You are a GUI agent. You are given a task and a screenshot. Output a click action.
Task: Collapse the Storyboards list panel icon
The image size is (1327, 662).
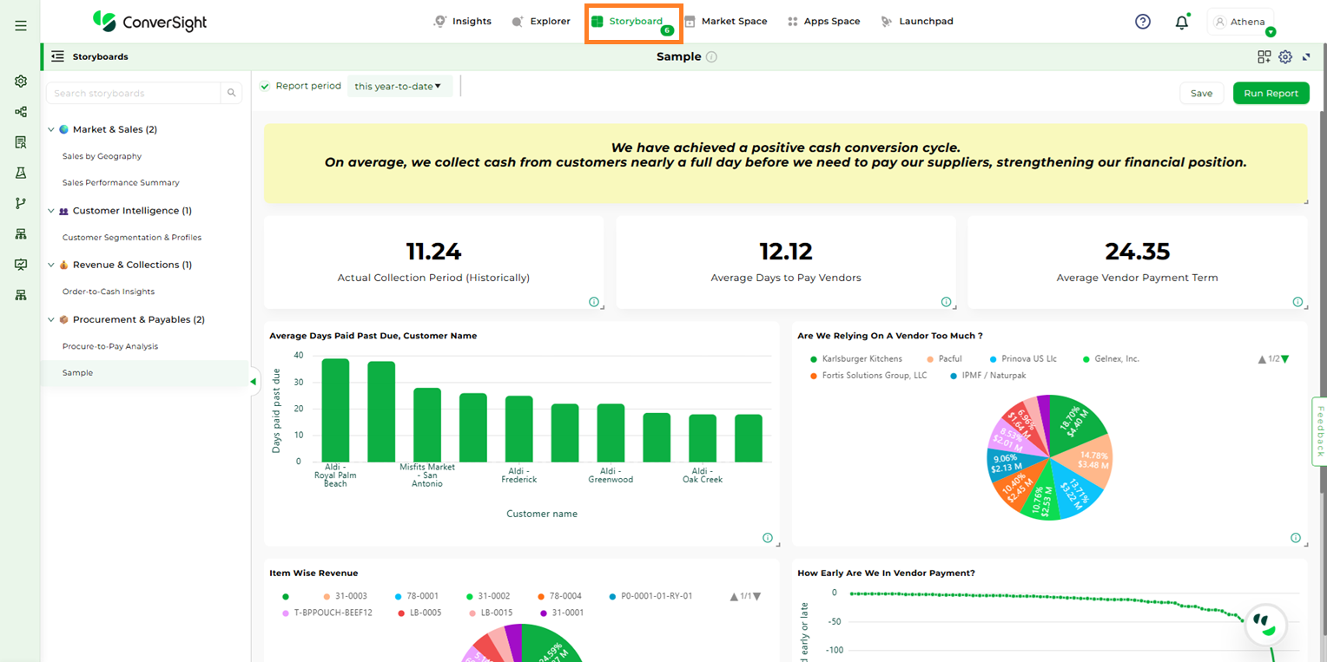[58, 56]
